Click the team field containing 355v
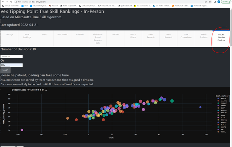 pos(11,65)
